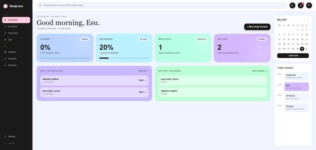
Task: Click the quiz average progress bar
Action: point(124,58)
